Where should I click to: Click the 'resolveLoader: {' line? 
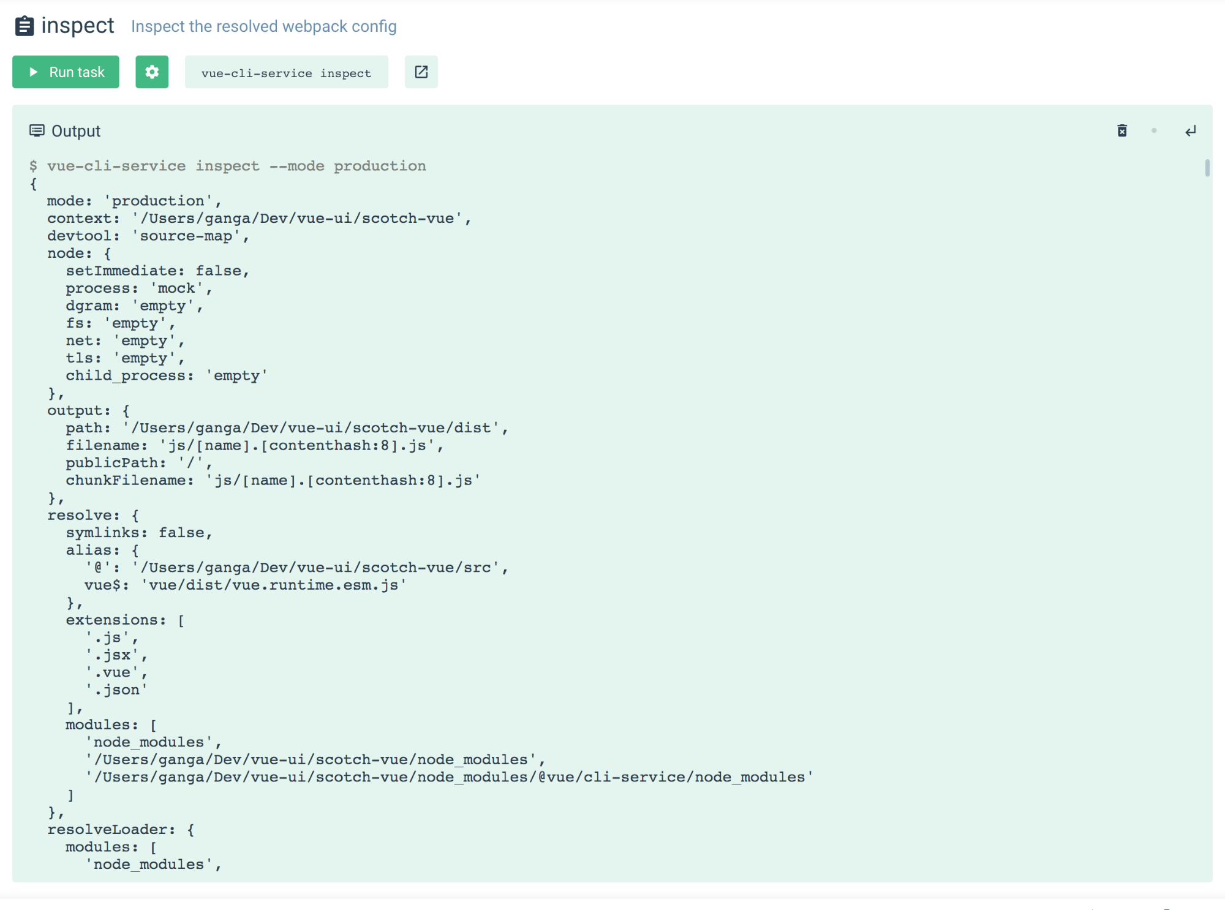point(121,830)
